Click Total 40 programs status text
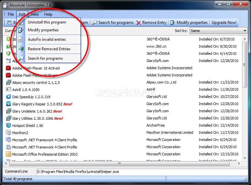 (18, 179)
